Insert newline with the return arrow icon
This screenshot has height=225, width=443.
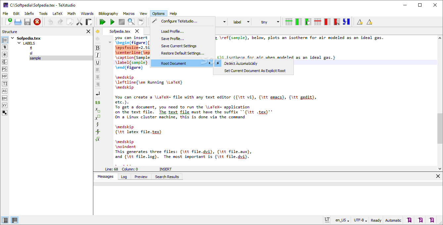click(x=98, y=94)
